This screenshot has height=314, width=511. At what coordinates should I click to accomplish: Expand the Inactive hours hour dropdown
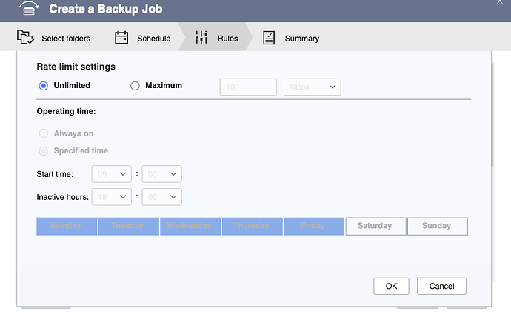coord(111,197)
